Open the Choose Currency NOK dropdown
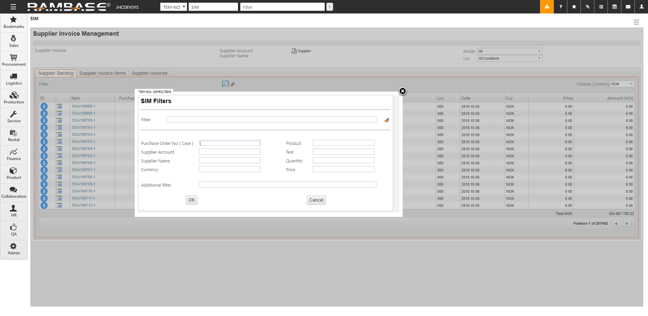 (x=622, y=84)
